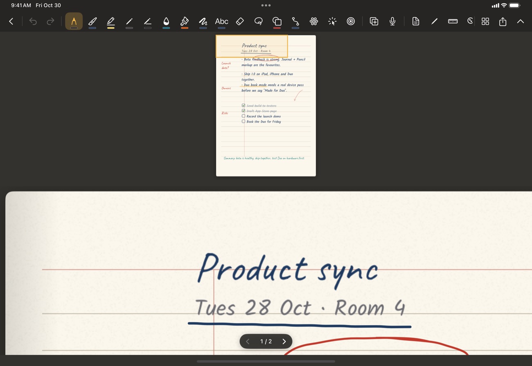Check 'Book the Duo for Friday' checkbox

point(243,121)
